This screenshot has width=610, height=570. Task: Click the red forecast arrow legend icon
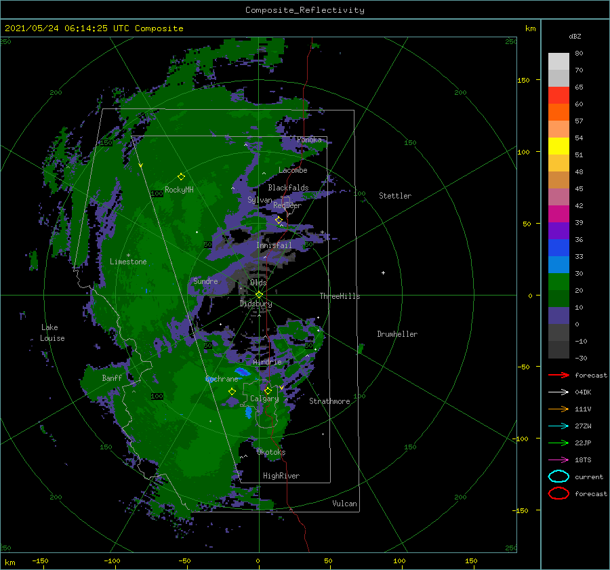click(558, 375)
